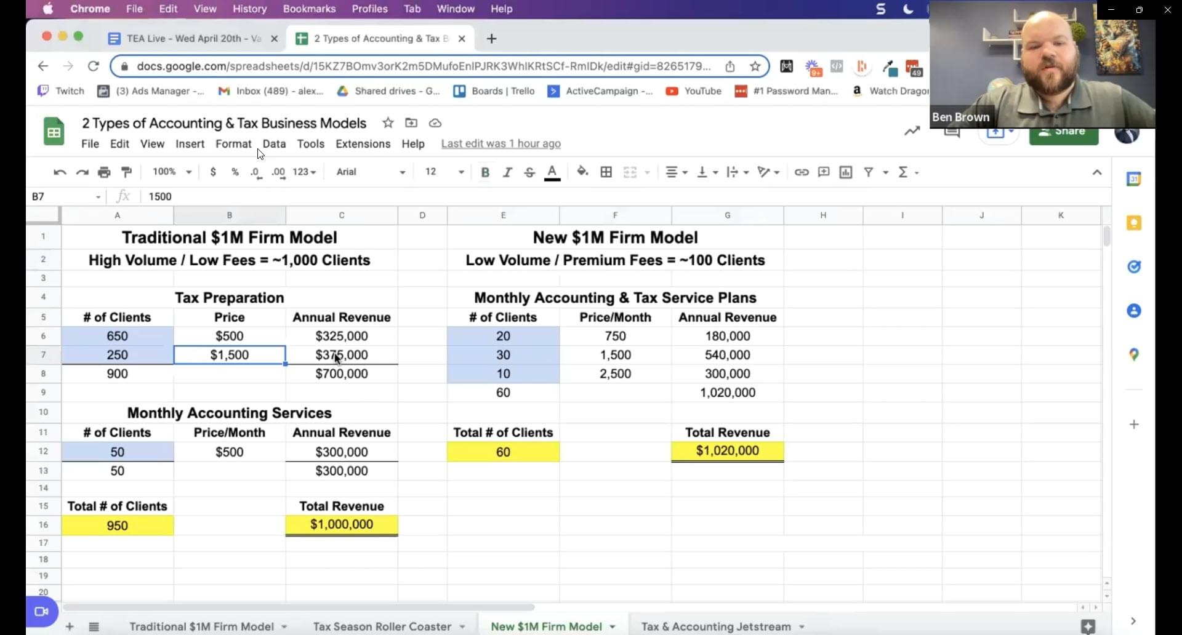The height and width of the screenshot is (635, 1182).
Task: Open the fill color picker
Action: 582,172
